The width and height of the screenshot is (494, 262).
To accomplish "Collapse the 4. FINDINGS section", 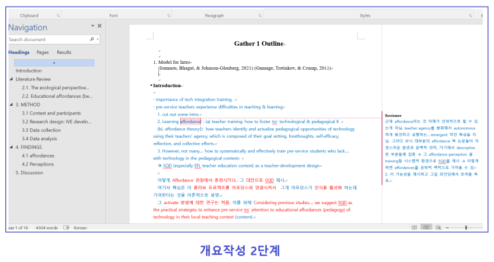I will [x=11, y=147].
